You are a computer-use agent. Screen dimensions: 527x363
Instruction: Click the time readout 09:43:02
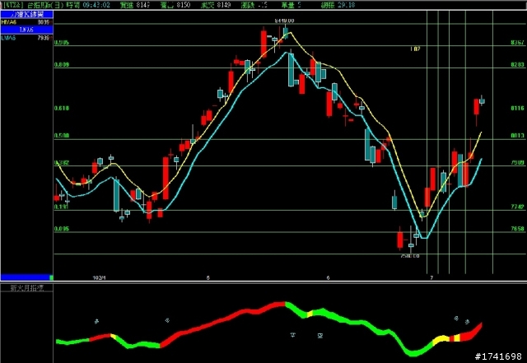click(x=96, y=5)
